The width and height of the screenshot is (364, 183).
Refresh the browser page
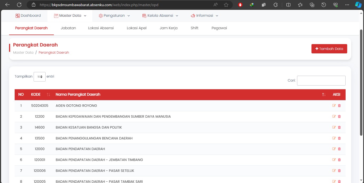tap(19, 5)
